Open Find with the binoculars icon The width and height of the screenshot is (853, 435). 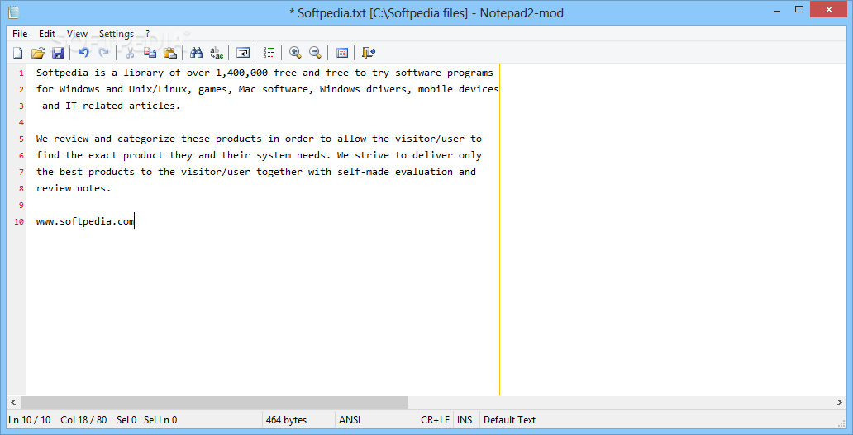click(x=197, y=53)
